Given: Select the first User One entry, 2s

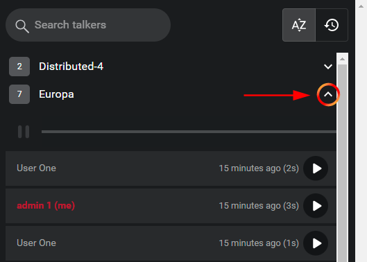Looking at the screenshot, I should pos(171,168).
